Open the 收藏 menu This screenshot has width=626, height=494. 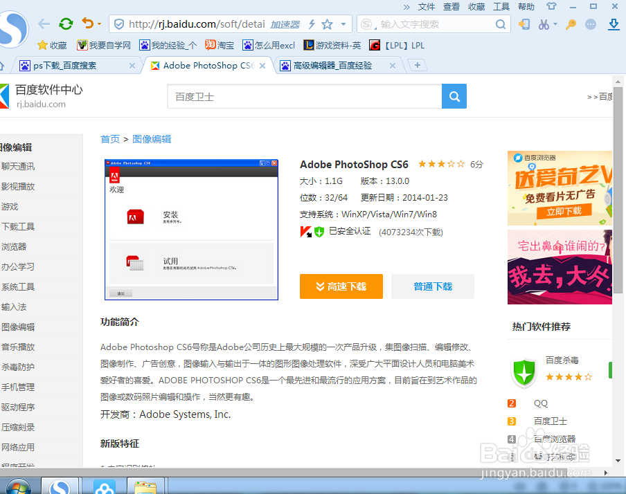pyautogui.click(x=476, y=7)
